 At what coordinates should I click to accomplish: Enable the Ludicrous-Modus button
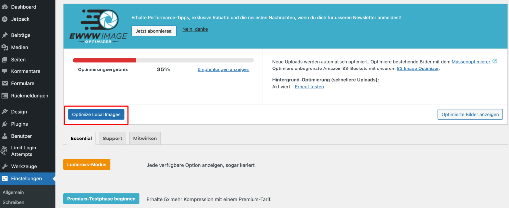(86, 164)
